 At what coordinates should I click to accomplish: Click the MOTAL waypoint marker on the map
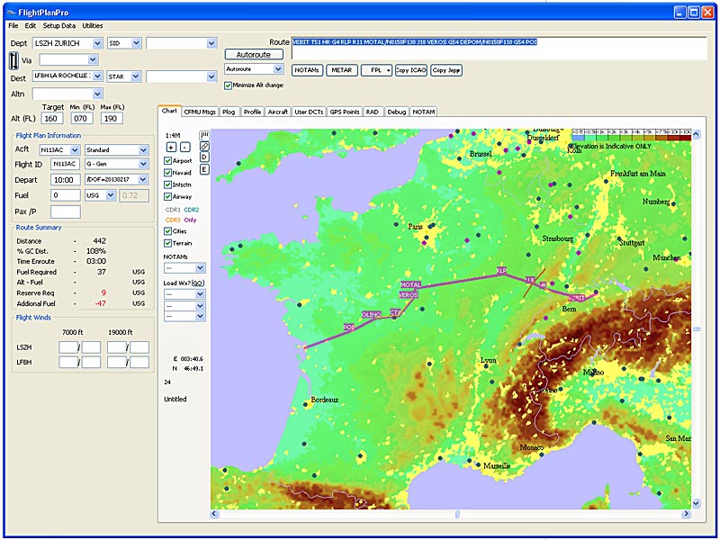tap(410, 284)
